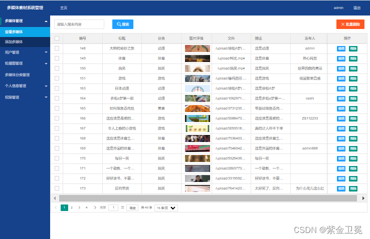This screenshot has height=239, width=370.
Task: Click the horizontal scrollbar right arrow
Action: tap(363, 198)
